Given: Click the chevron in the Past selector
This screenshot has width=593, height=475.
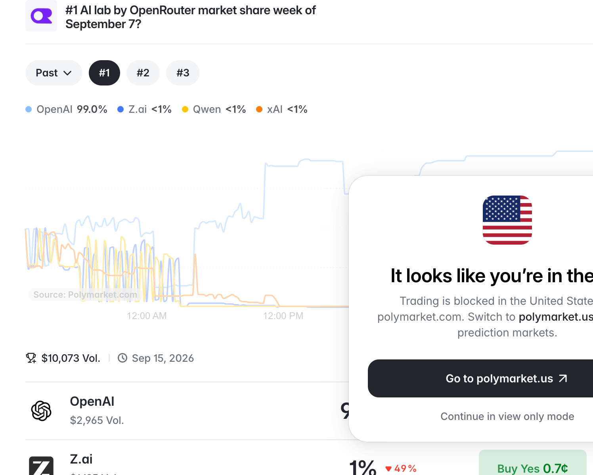Looking at the screenshot, I should click(x=67, y=73).
